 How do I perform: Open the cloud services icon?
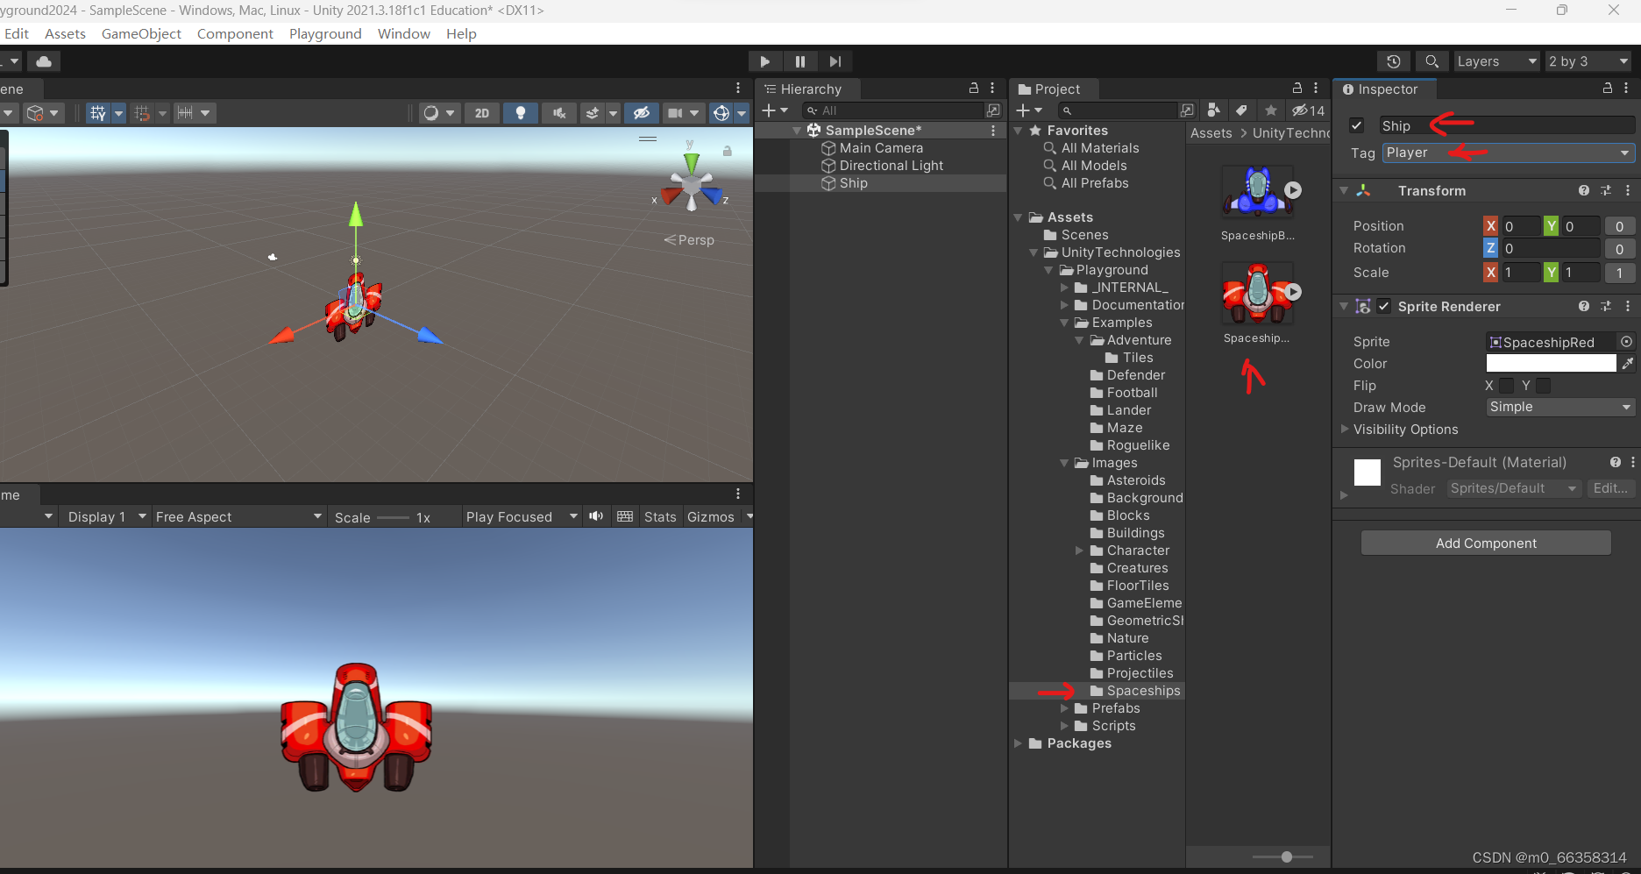(44, 61)
